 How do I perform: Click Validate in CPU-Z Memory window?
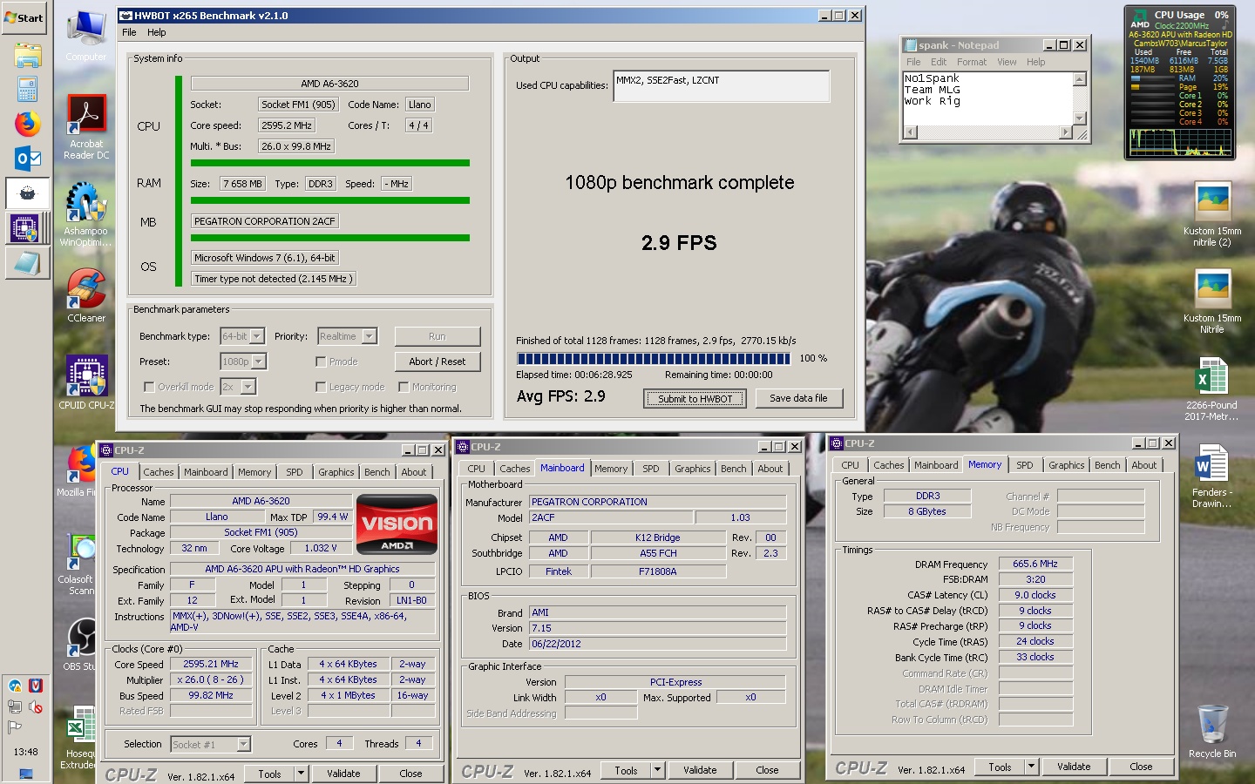click(1074, 767)
